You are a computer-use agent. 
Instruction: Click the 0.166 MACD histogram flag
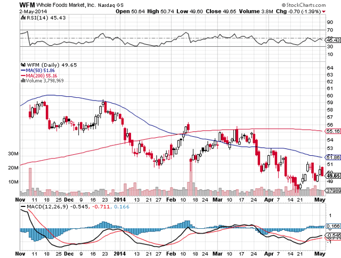coord(333,226)
